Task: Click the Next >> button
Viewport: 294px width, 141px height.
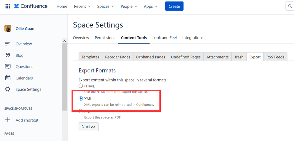Action: [x=89, y=127]
